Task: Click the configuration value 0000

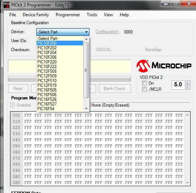Action: point(128,32)
